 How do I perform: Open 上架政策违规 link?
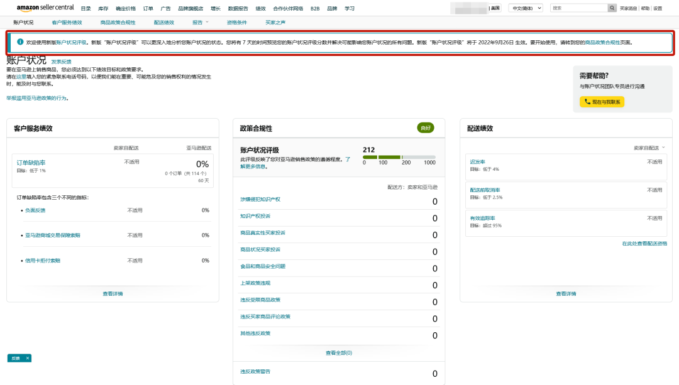[x=255, y=283]
